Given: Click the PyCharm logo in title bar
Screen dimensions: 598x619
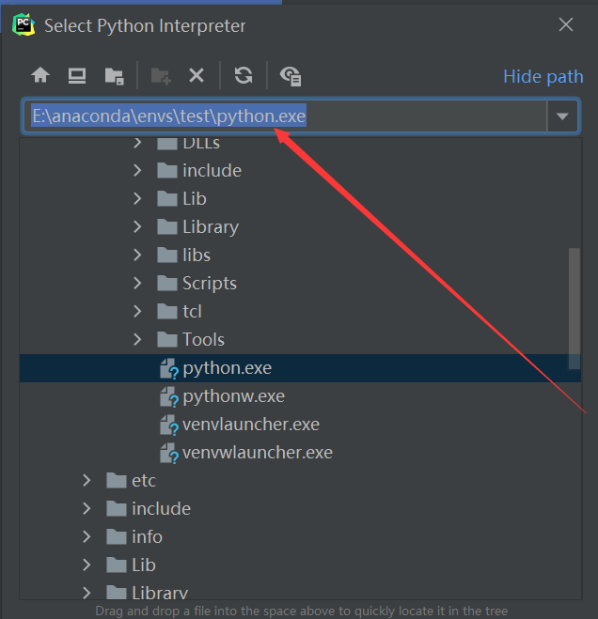Looking at the screenshot, I should click(x=24, y=24).
